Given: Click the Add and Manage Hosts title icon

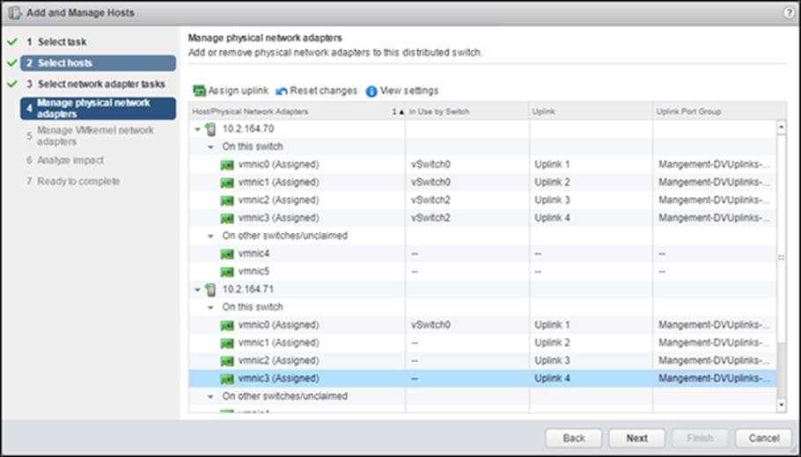Looking at the screenshot, I should click(14, 13).
